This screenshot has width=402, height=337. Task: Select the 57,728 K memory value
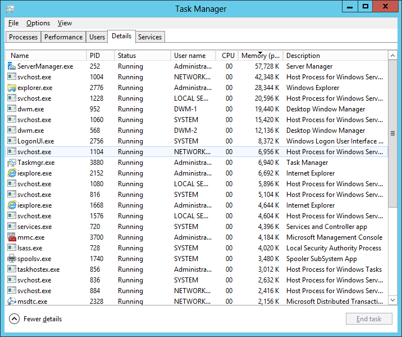[x=267, y=66]
